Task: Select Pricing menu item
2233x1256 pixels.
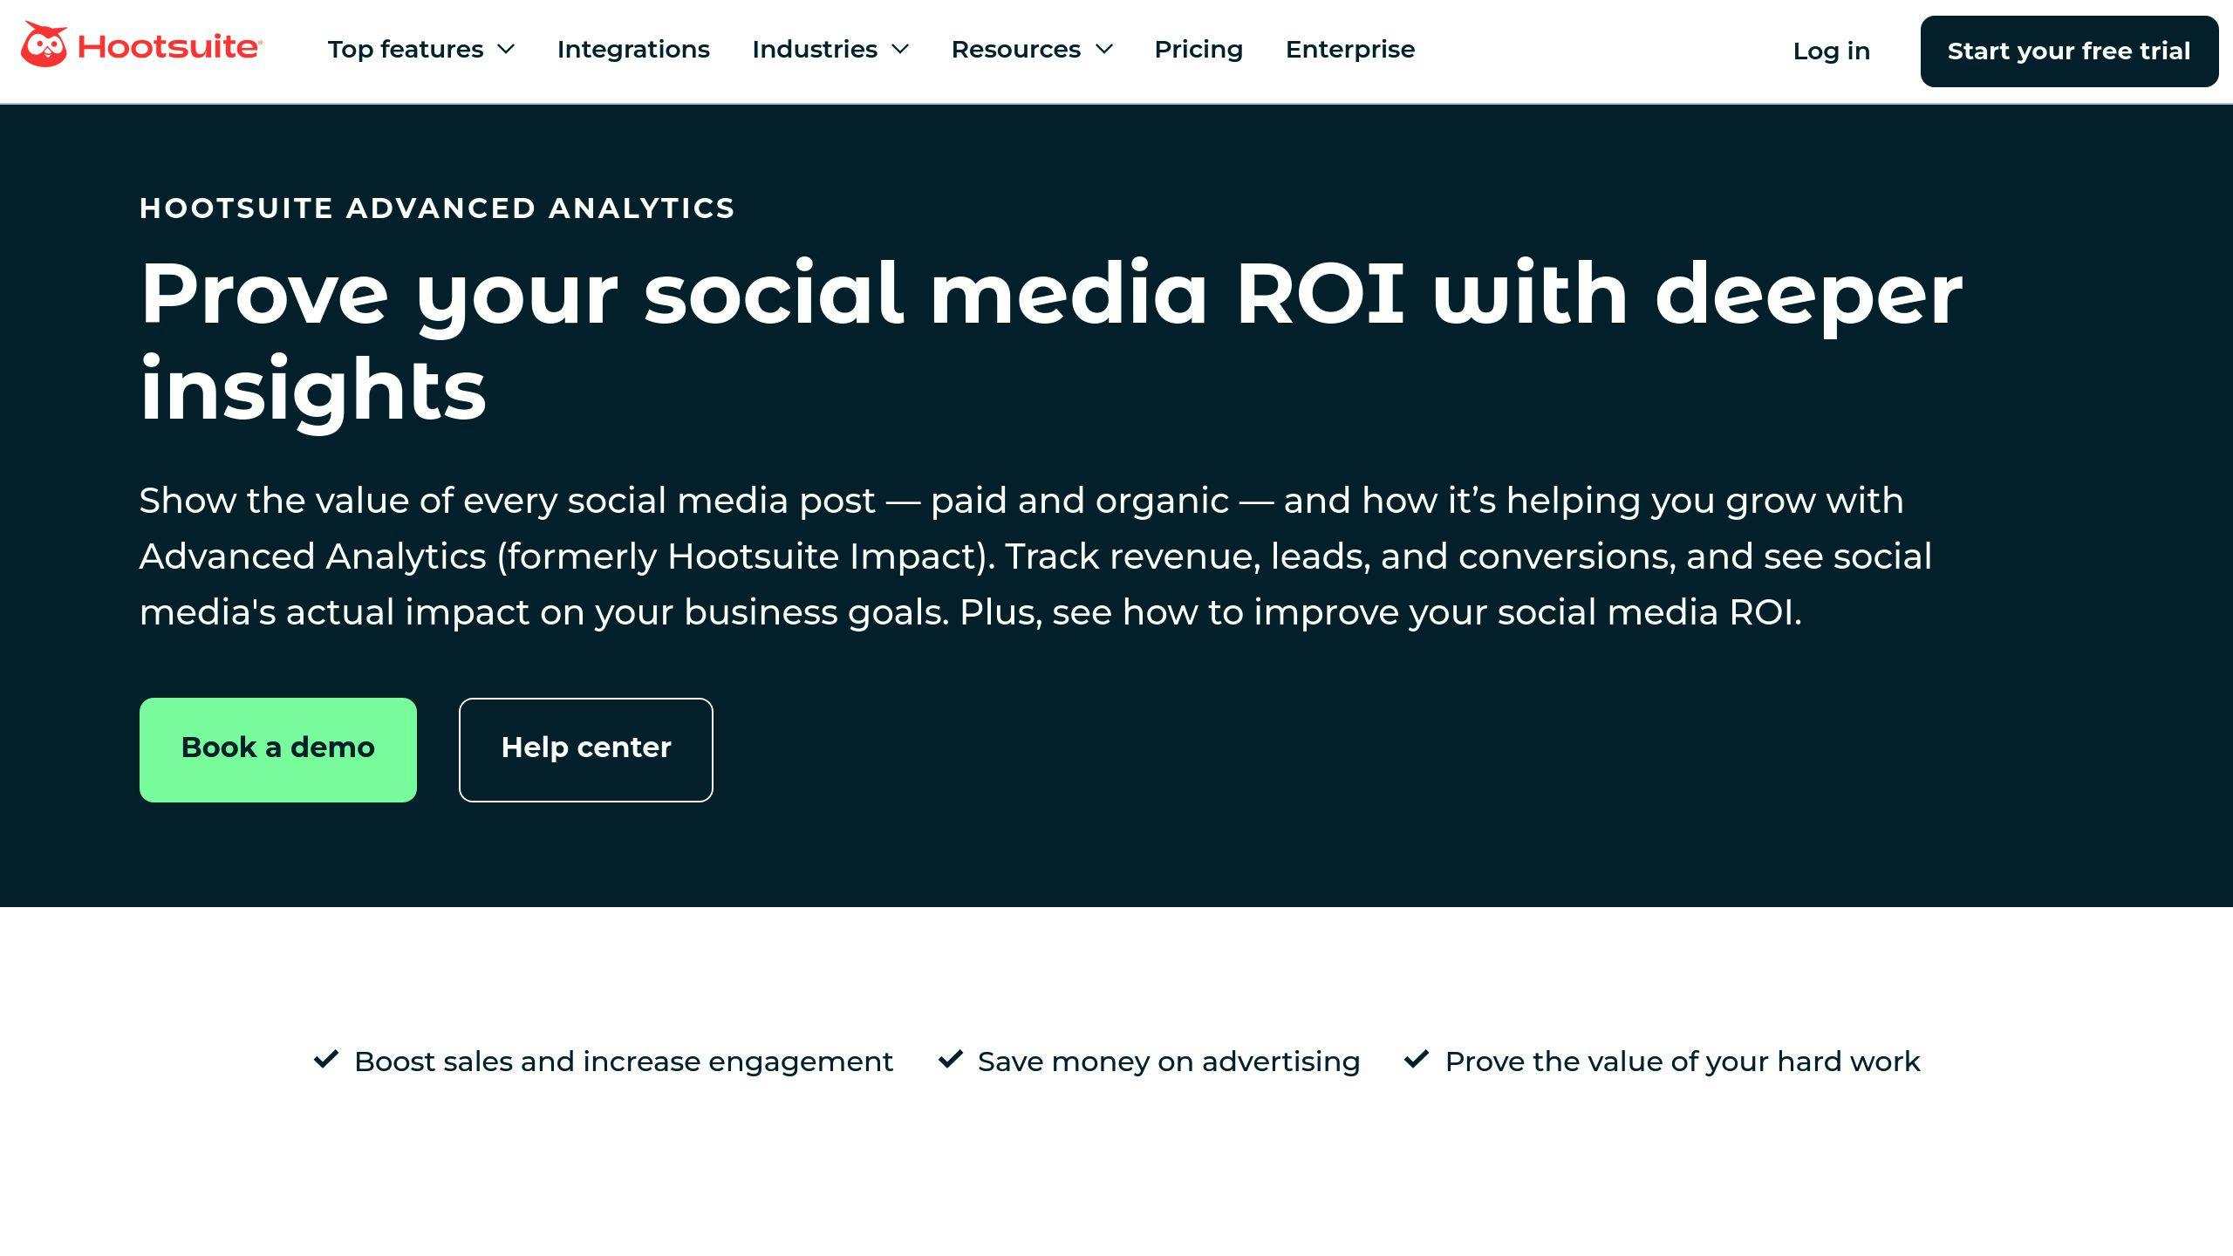Action: click(x=1198, y=49)
